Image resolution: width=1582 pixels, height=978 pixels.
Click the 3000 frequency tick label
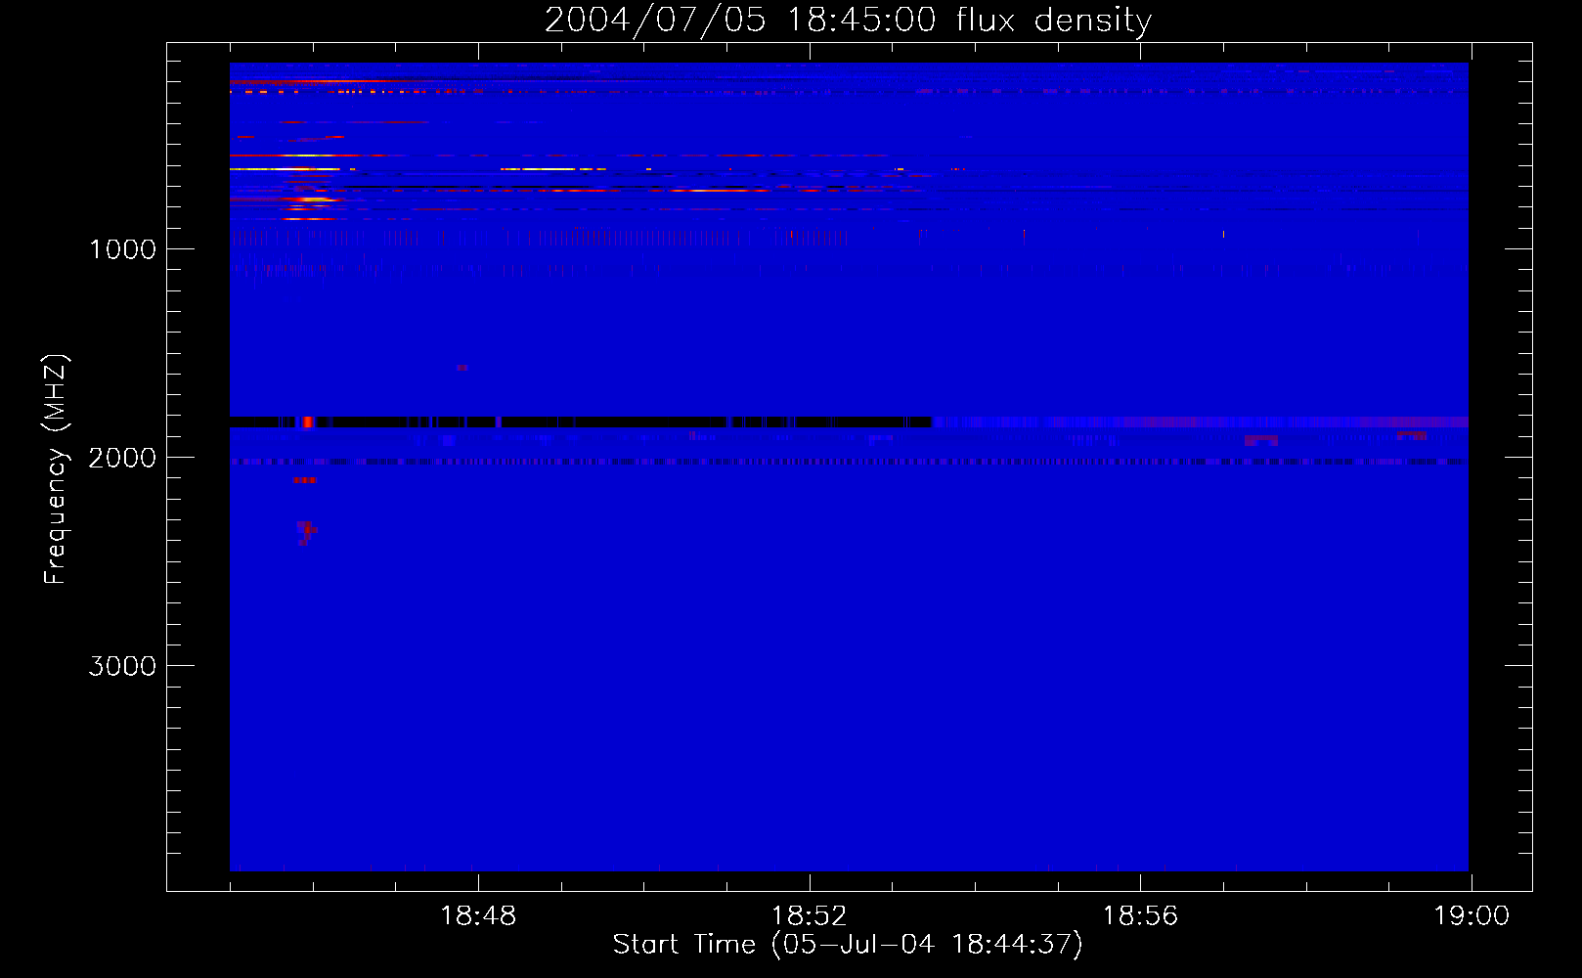122,666
